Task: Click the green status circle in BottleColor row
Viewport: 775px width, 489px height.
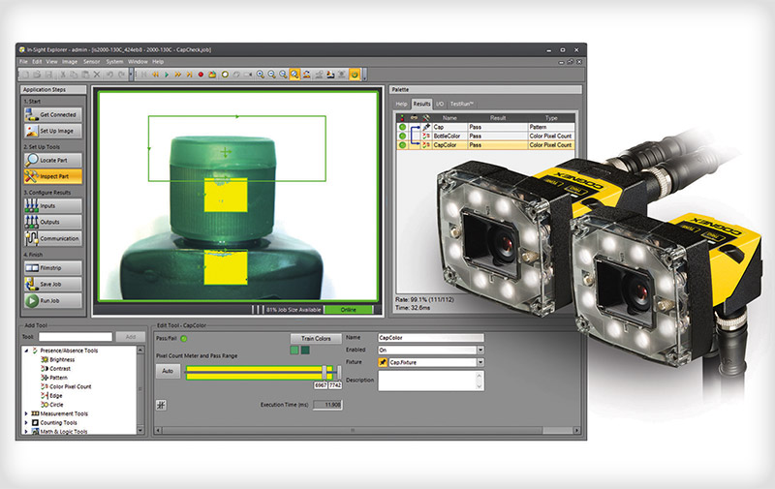Action: [x=402, y=136]
